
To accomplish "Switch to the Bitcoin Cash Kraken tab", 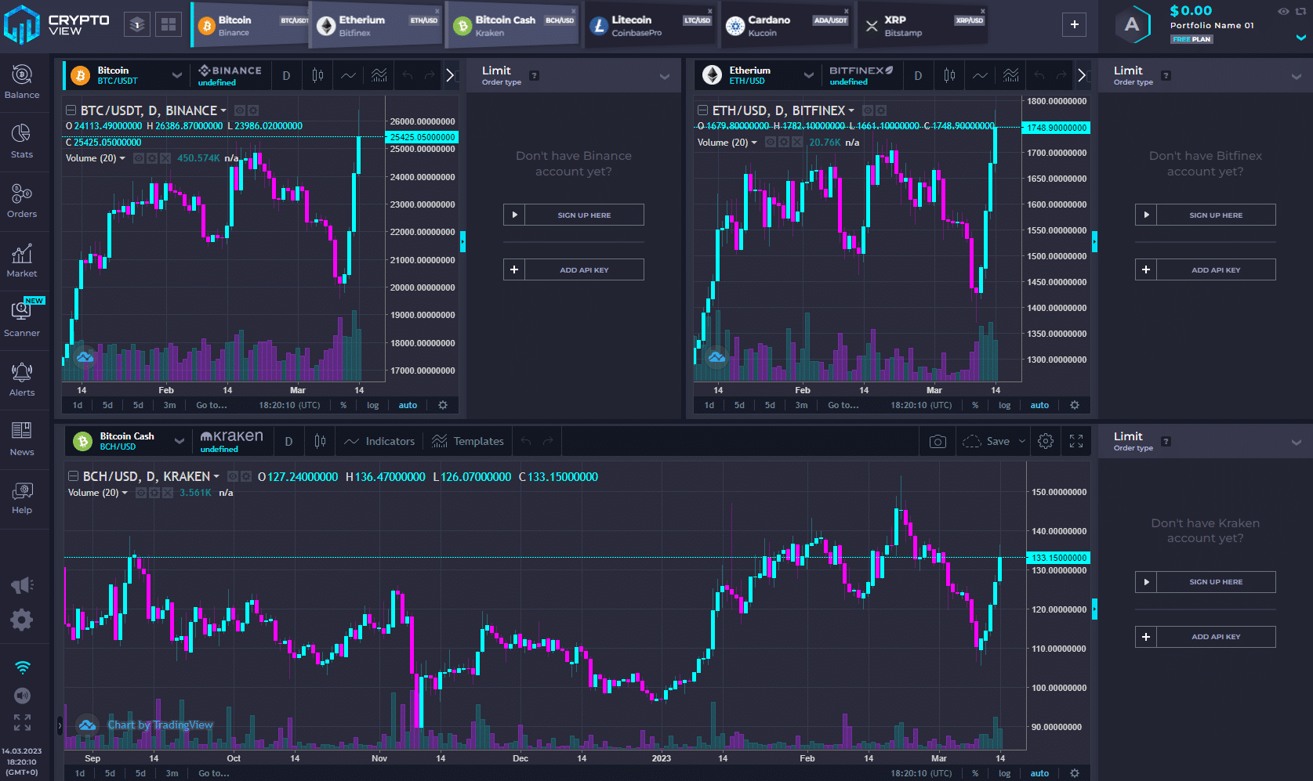I will [513, 26].
